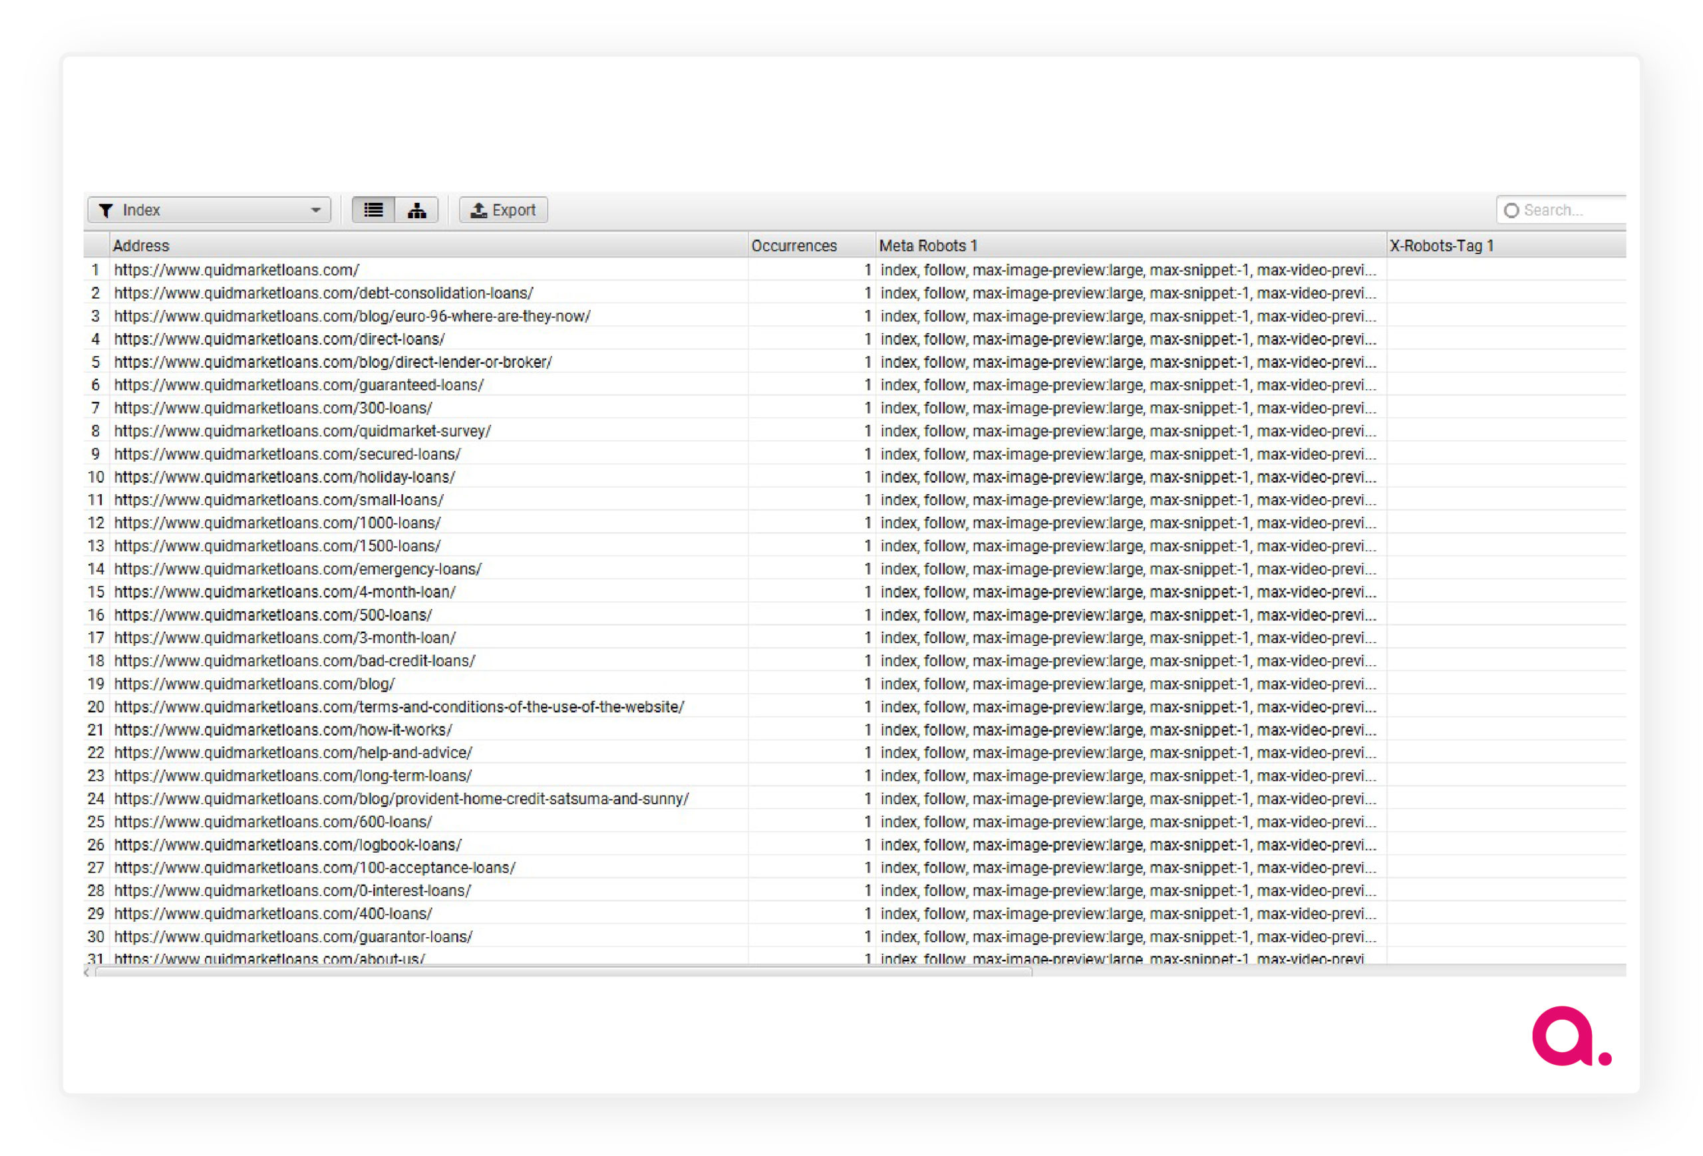1703x1156 pixels.
Task: Select the bad-credit-loans URL
Action: tap(295, 660)
